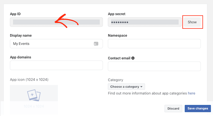Click the 'App domains' label text
Screen dimensions: 213x116
[x=20, y=57]
